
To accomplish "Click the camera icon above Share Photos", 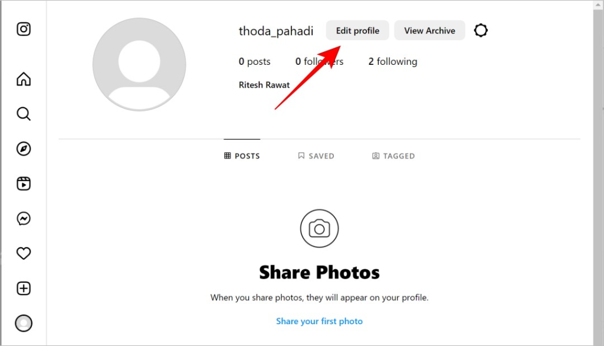I will 319,229.
